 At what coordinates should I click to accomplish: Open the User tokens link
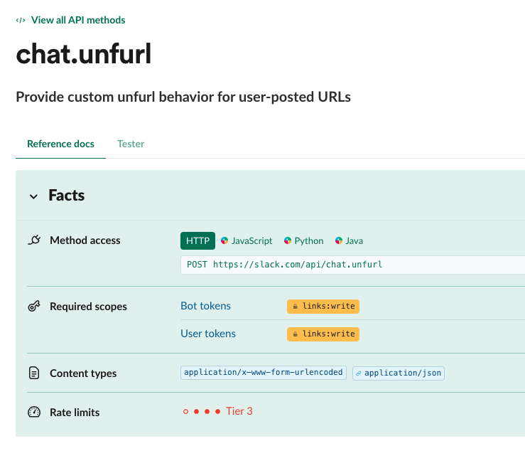coord(208,334)
